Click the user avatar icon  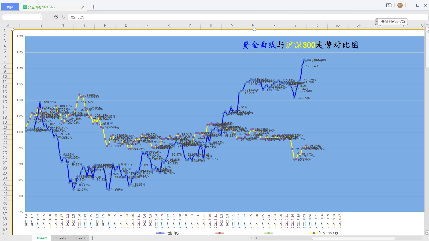(400, 5)
